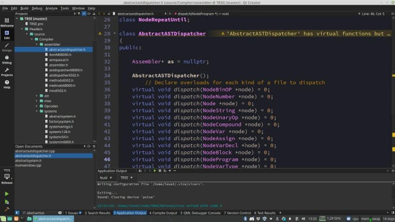Collapse the source folder in tree
The image size is (395, 222).
tap(27, 34)
